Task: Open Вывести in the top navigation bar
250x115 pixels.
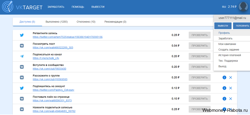Action: point(98,7)
